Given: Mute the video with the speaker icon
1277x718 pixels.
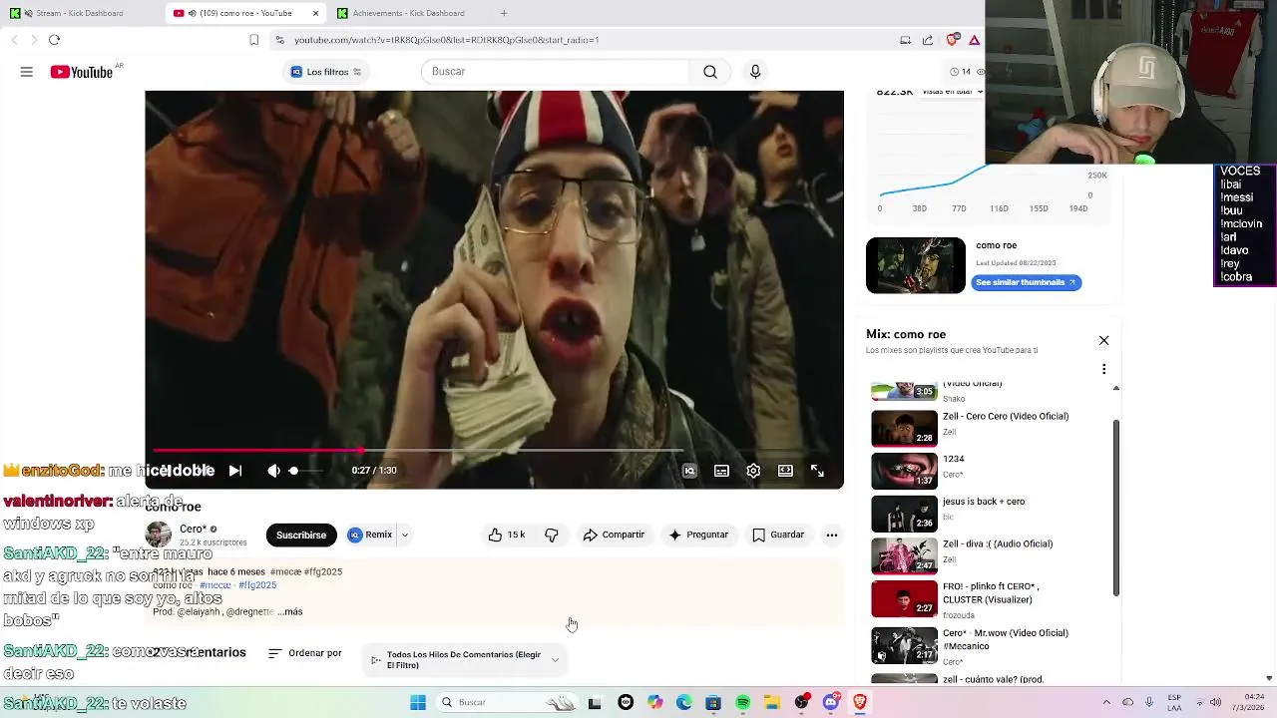Looking at the screenshot, I should (x=273, y=471).
